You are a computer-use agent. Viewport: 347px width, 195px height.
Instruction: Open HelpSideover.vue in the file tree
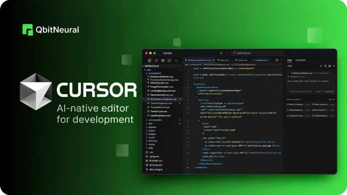click(x=159, y=83)
